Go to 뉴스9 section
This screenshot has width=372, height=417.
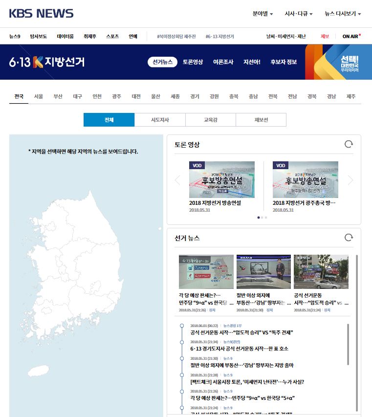tap(15, 36)
